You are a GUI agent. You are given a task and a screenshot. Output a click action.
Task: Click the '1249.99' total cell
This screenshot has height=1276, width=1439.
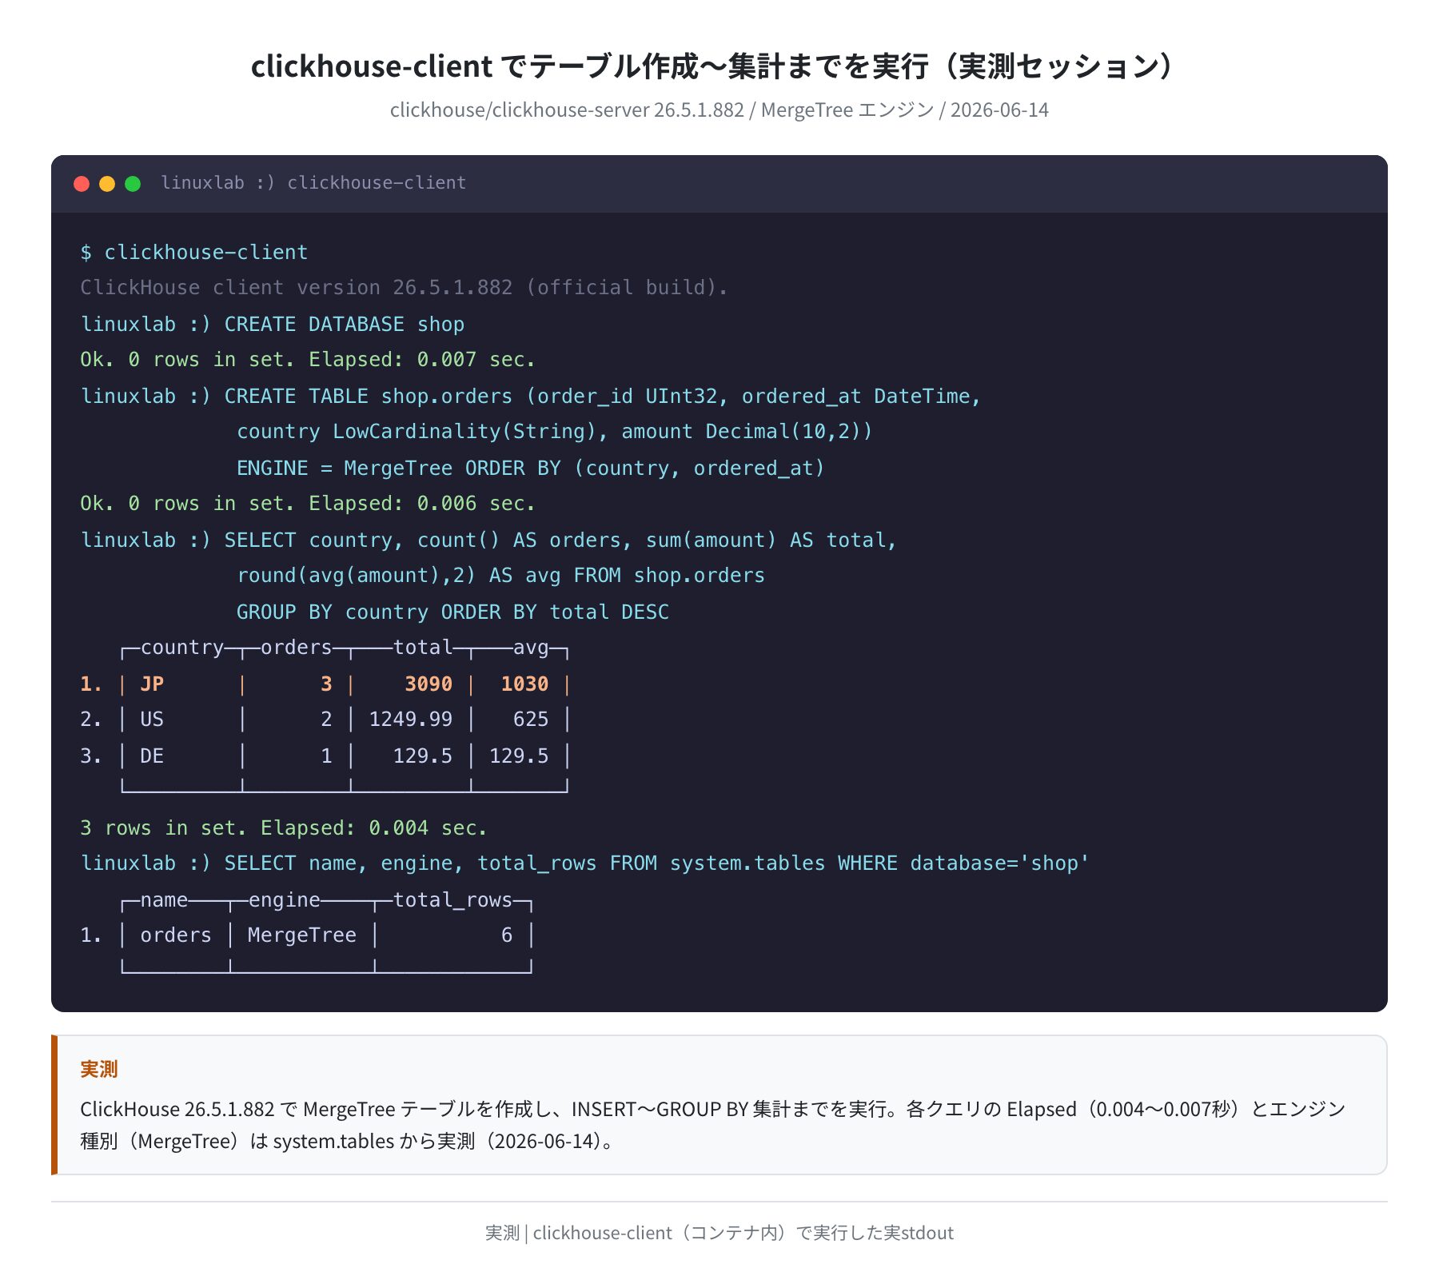coord(411,720)
